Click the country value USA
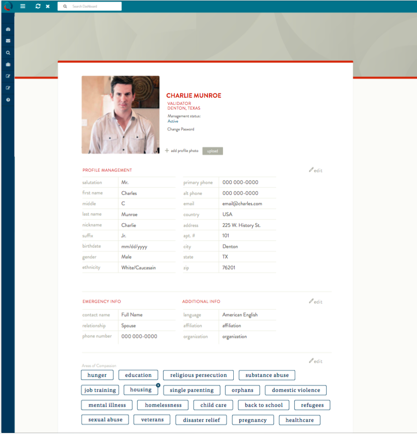417x434 pixels. pyautogui.click(x=227, y=214)
